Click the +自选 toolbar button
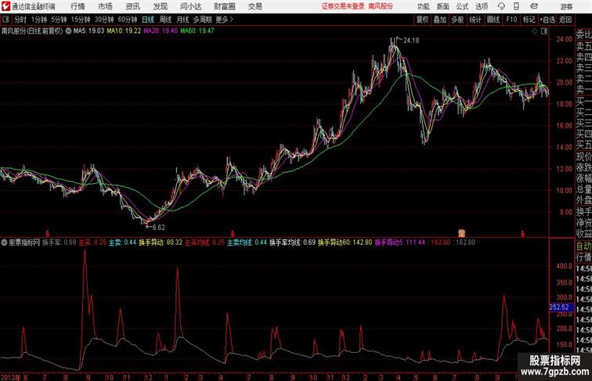Viewport: 592px width, 381px height. (547, 20)
